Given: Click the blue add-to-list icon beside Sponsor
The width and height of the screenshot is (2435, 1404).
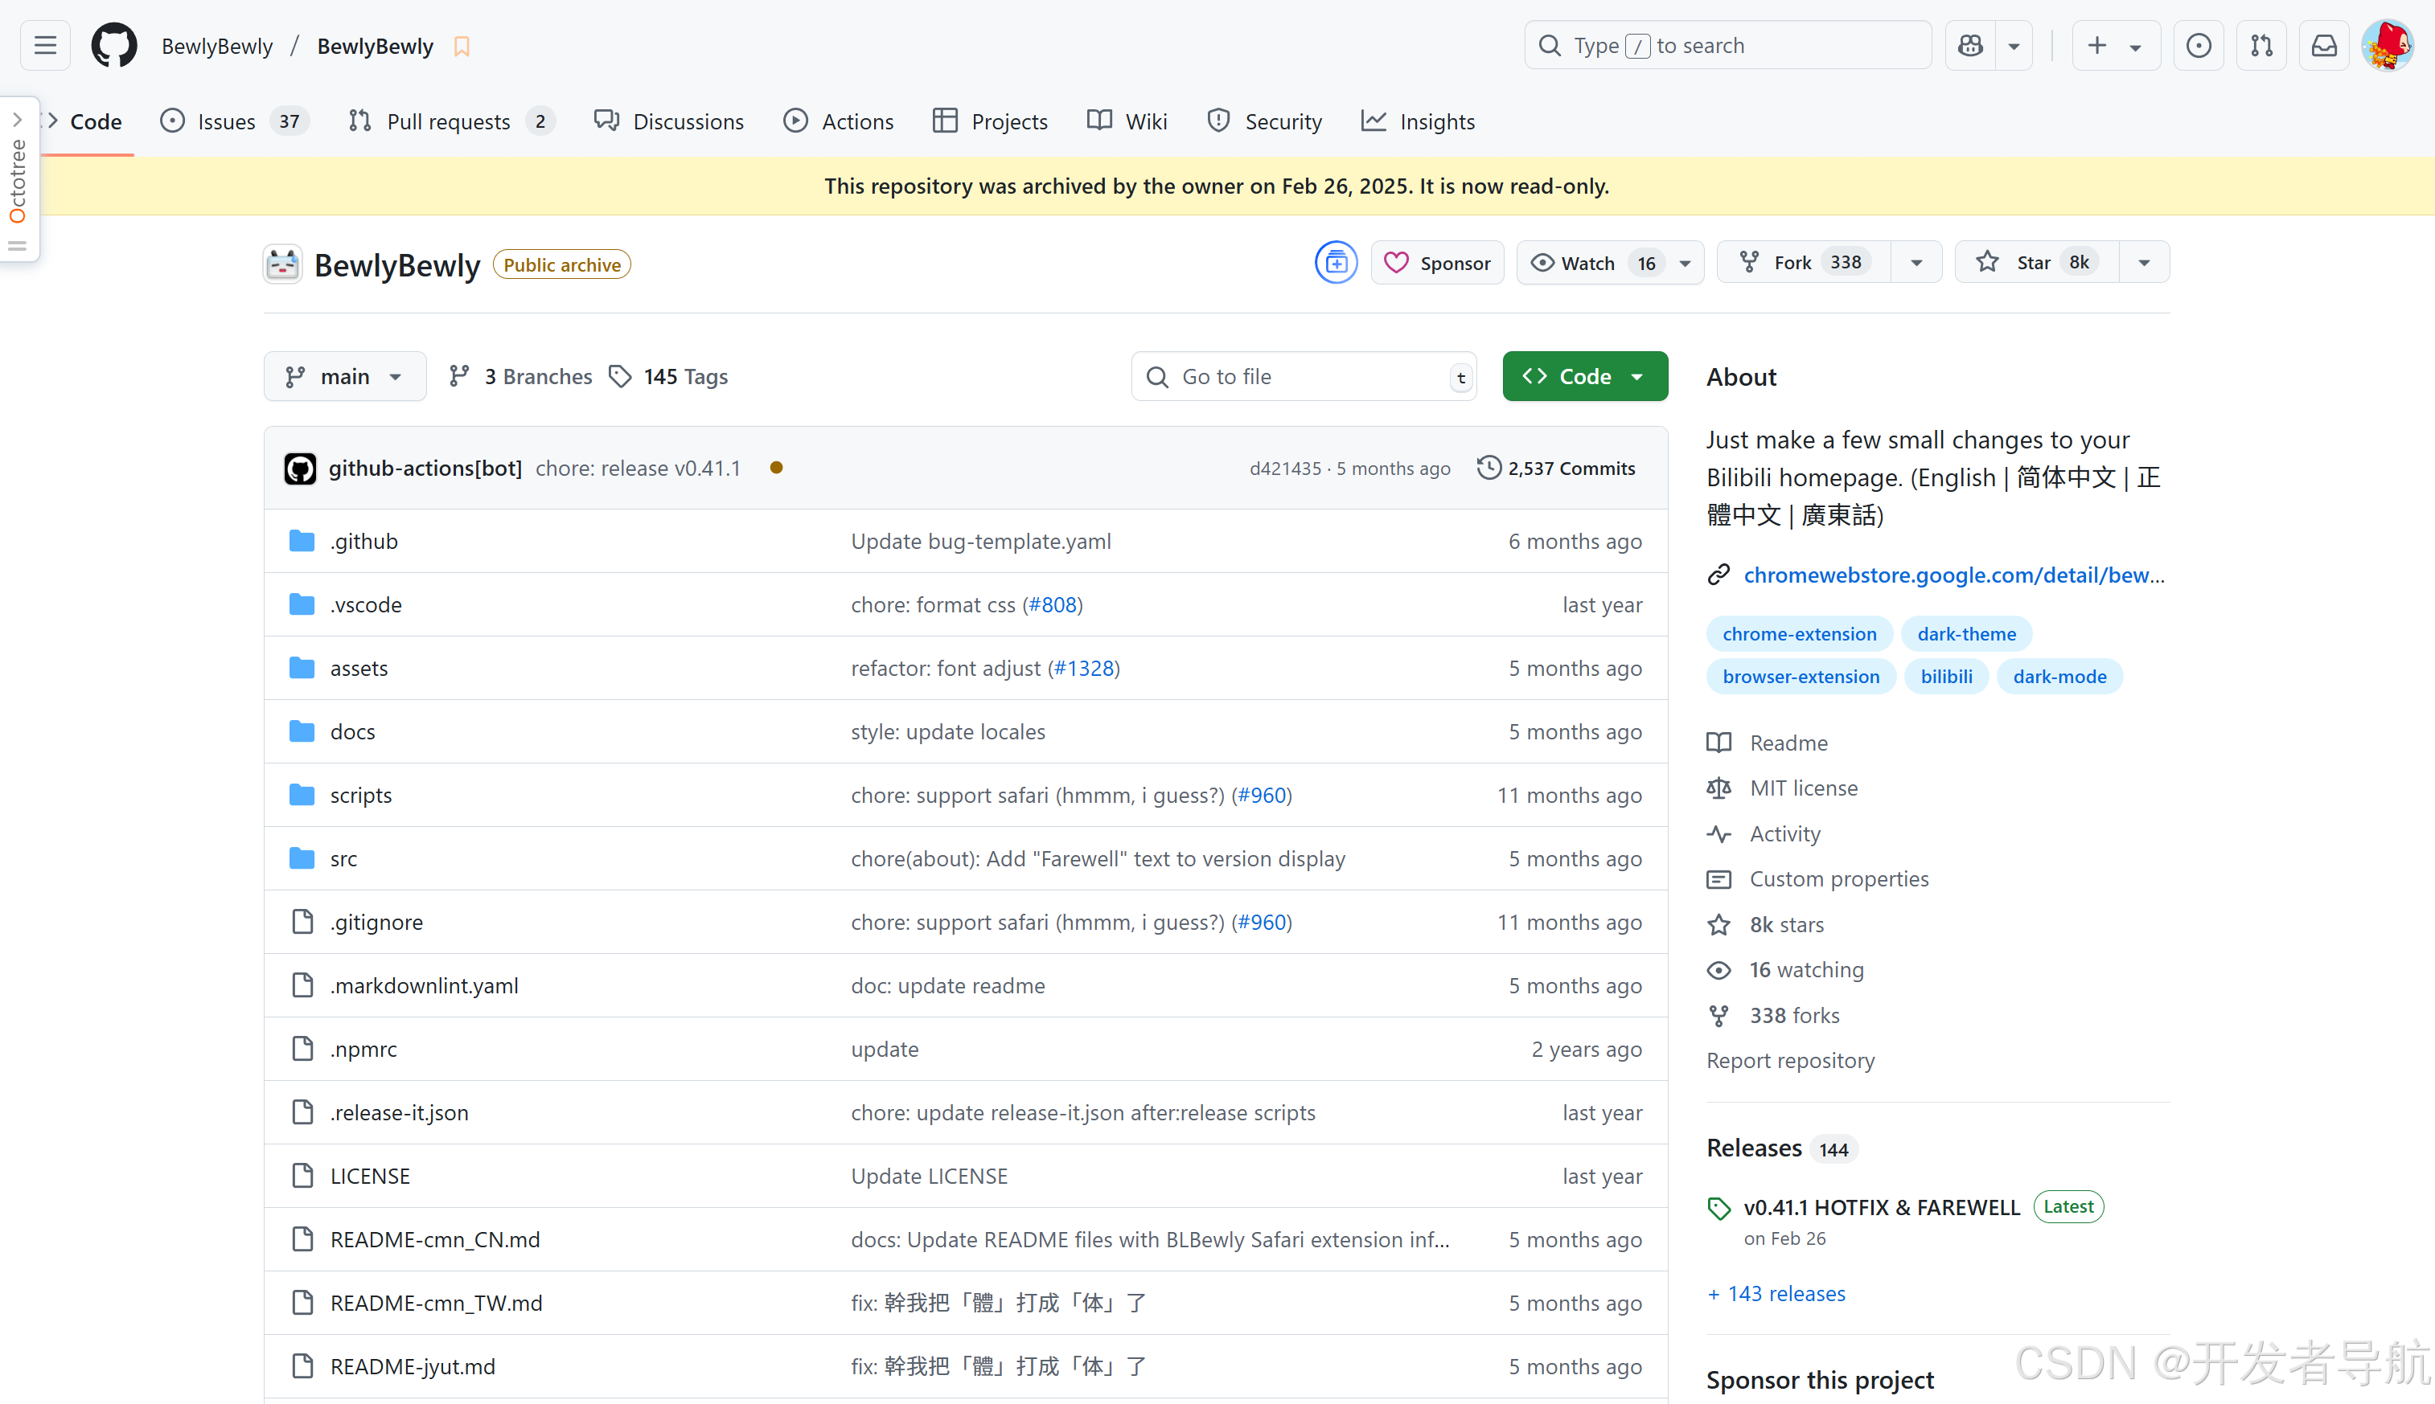Looking at the screenshot, I should (x=1337, y=262).
